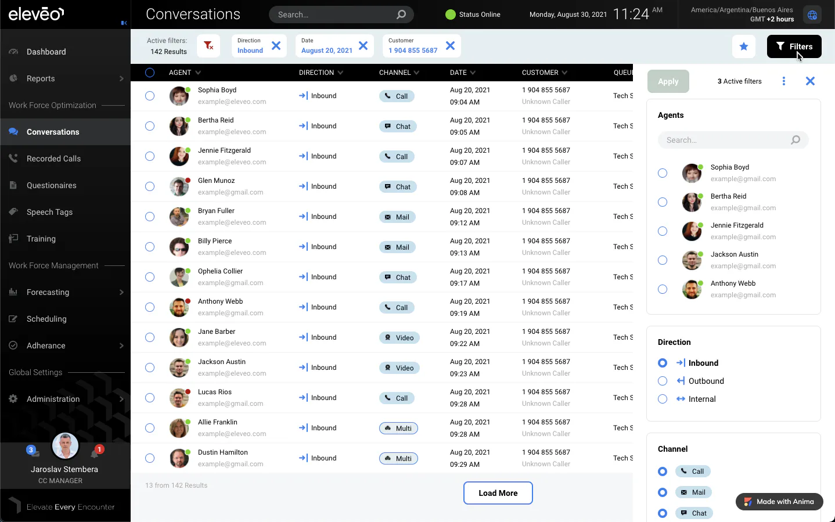This screenshot has width=835, height=522.
Task: Select Jackson Austin in Agents filter
Action: (663, 260)
